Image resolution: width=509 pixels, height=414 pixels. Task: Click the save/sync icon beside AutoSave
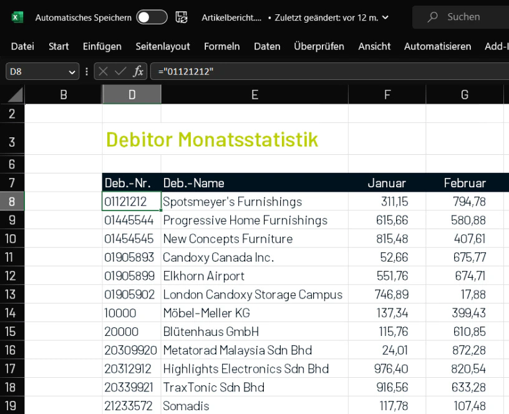coord(182,17)
